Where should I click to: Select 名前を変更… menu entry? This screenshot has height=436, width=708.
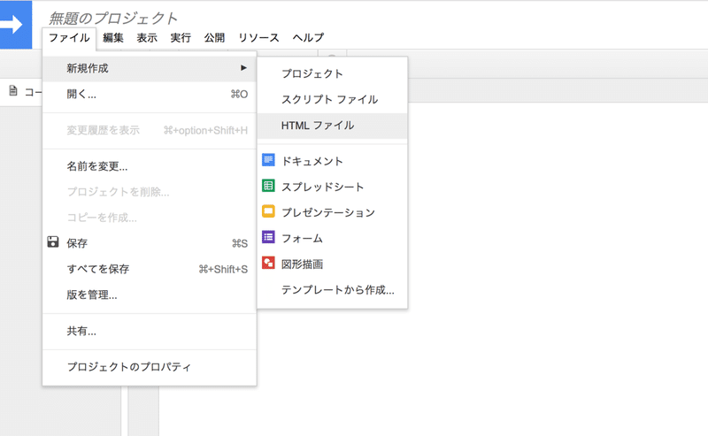(150, 166)
